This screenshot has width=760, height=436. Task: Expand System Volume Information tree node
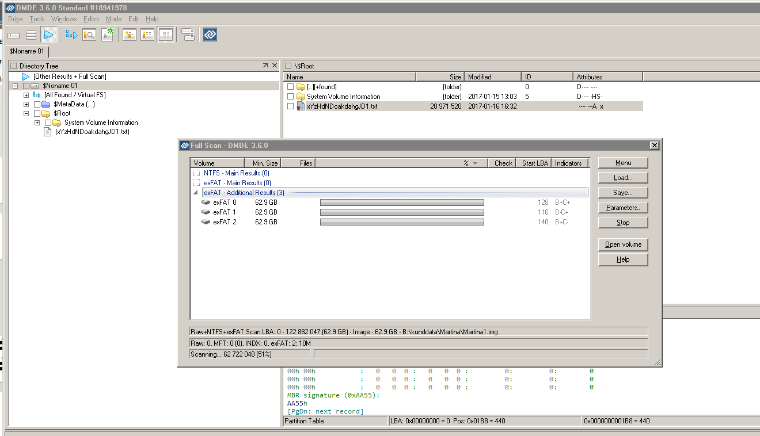(37, 123)
